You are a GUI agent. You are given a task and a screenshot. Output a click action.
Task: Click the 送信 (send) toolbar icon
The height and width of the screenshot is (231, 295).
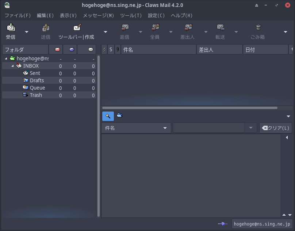[x=46, y=28]
